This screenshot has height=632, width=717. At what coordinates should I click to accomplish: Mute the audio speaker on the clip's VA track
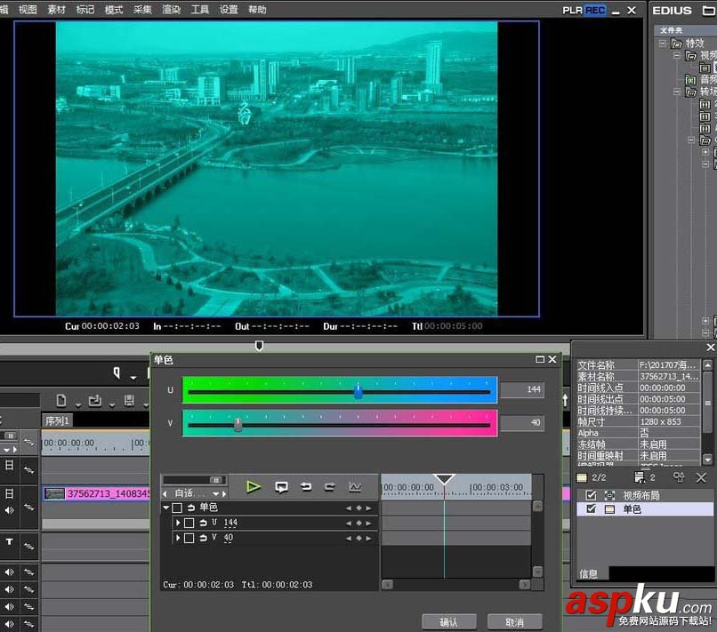click(x=10, y=510)
